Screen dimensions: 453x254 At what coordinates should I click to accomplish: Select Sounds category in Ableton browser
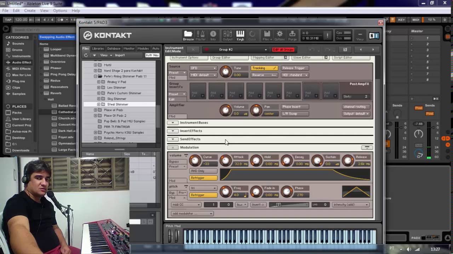tap(18, 44)
